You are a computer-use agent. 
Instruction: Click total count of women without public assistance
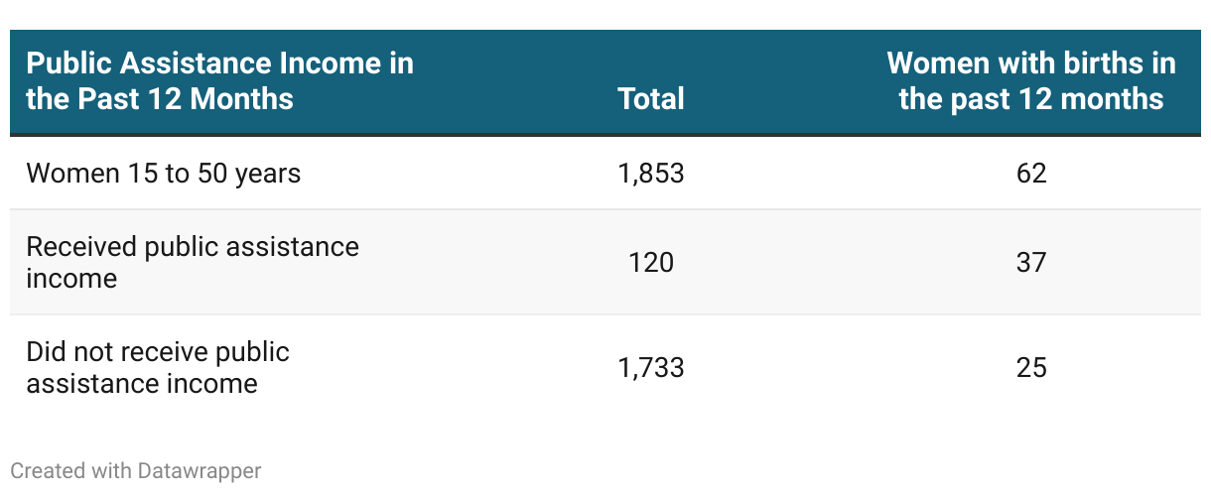click(x=650, y=368)
